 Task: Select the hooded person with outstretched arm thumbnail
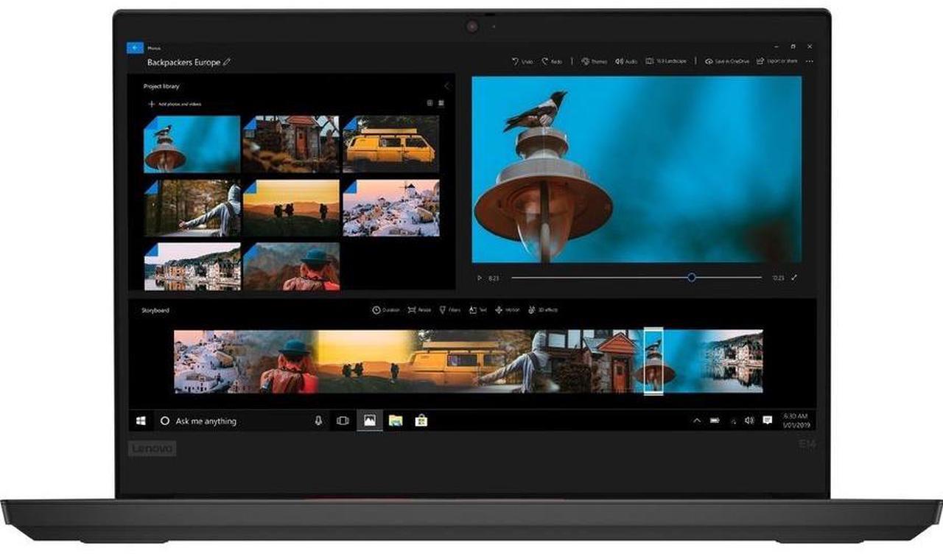[192, 208]
